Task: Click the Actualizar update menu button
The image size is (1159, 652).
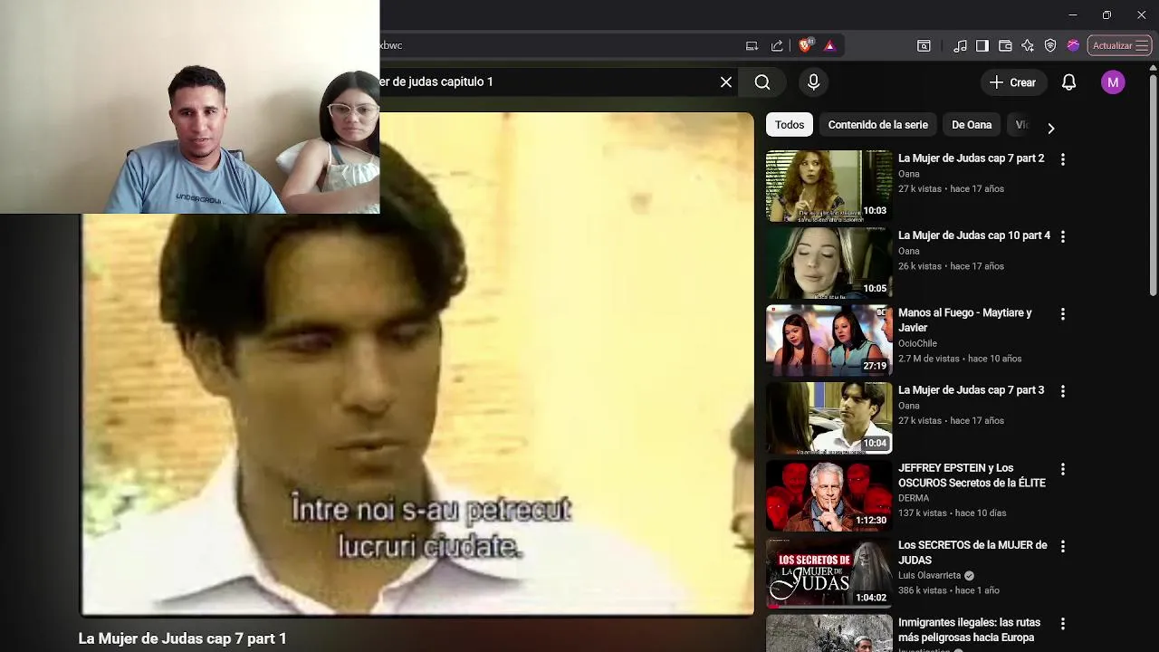Action: [1120, 45]
